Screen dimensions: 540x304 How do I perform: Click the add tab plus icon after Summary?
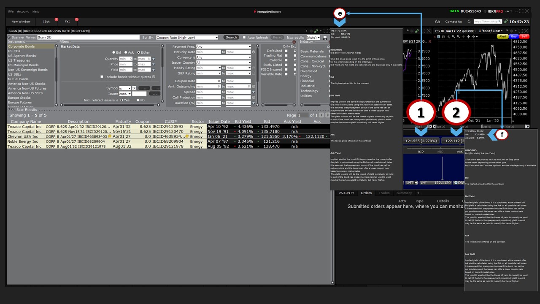tap(418, 193)
